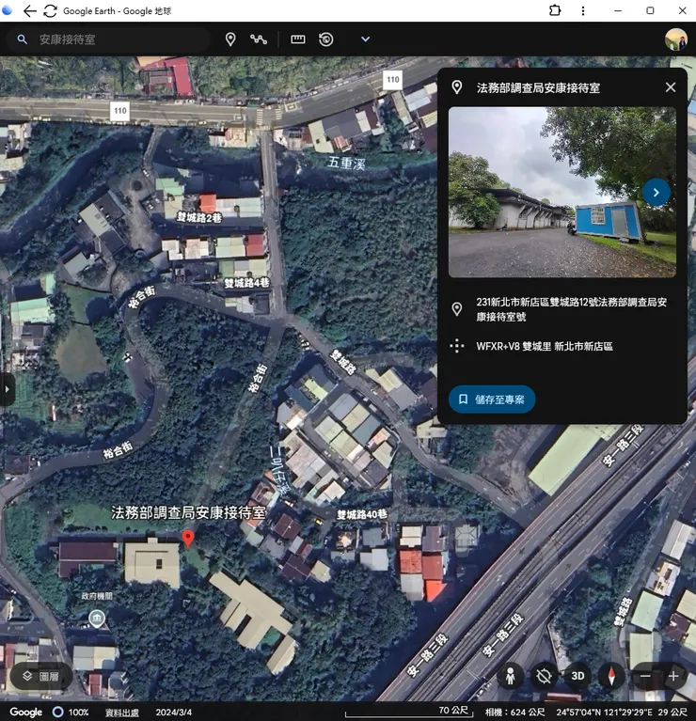696x721 pixels.
Task: Expand the toolbar overflow chevron
Action: coord(365,39)
